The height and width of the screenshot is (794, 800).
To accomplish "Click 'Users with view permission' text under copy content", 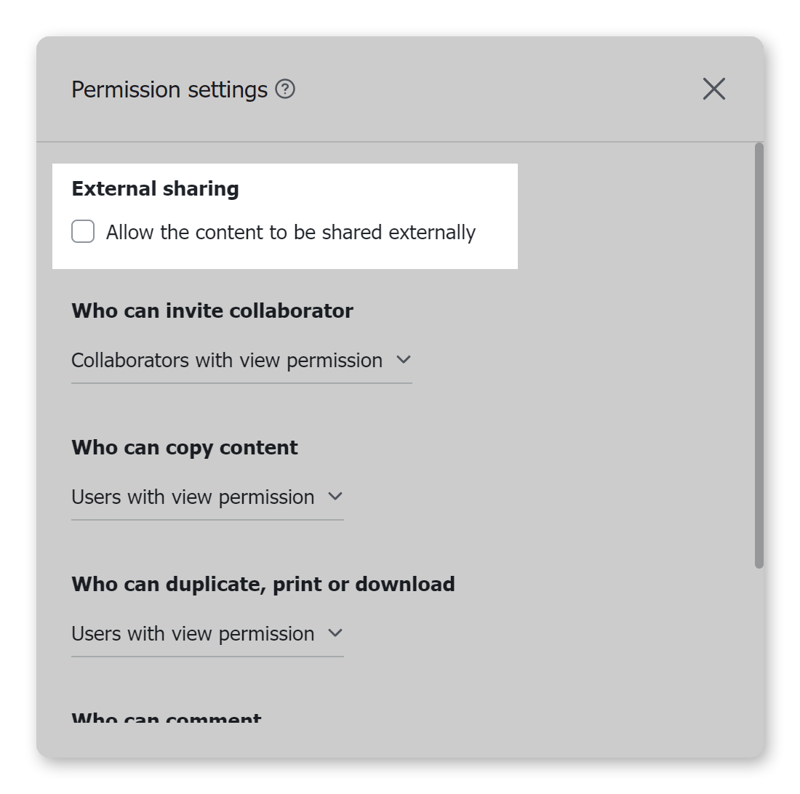I will click(193, 497).
